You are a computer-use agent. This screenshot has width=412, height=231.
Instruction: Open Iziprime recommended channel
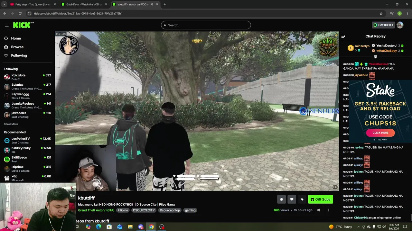27,169
